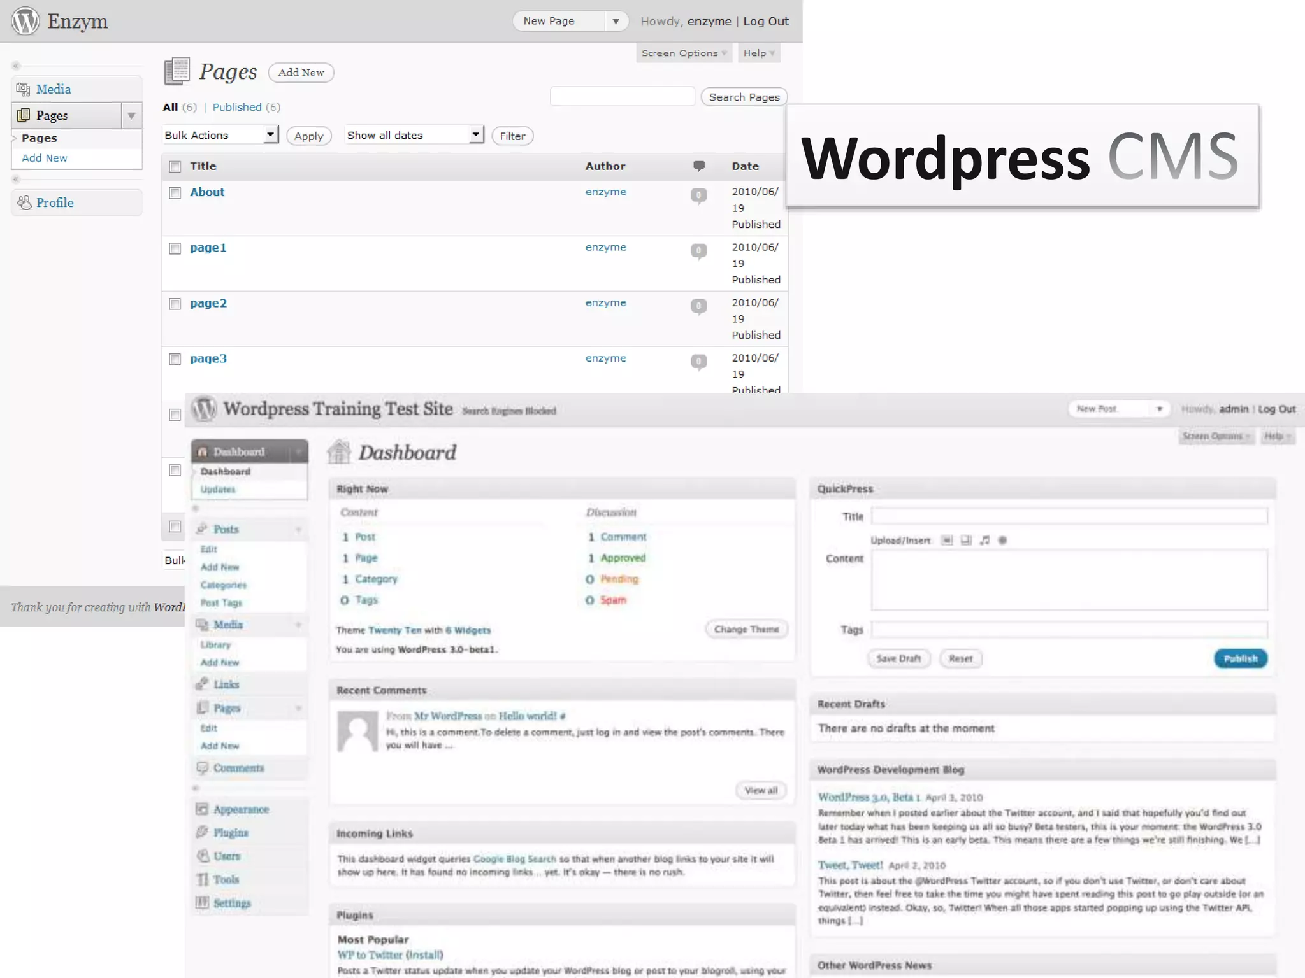Click comment count bubble for About page
Viewport: 1305px width, 978px height.
point(698,195)
